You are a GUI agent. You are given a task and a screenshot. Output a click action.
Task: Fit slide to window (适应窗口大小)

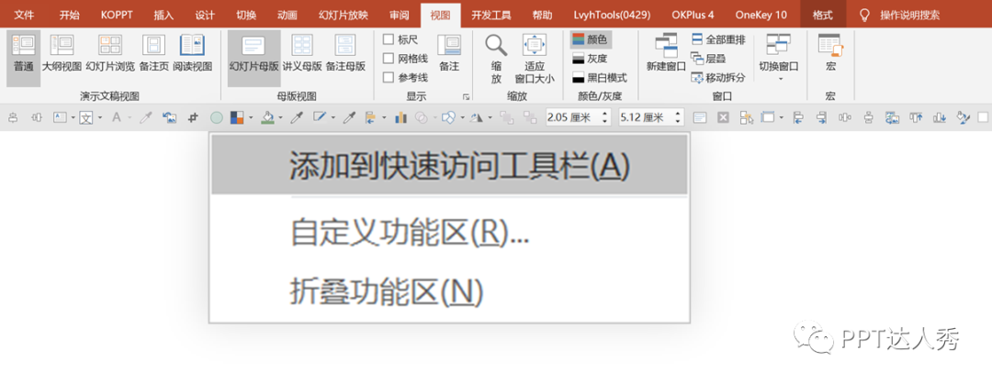[x=535, y=58]
